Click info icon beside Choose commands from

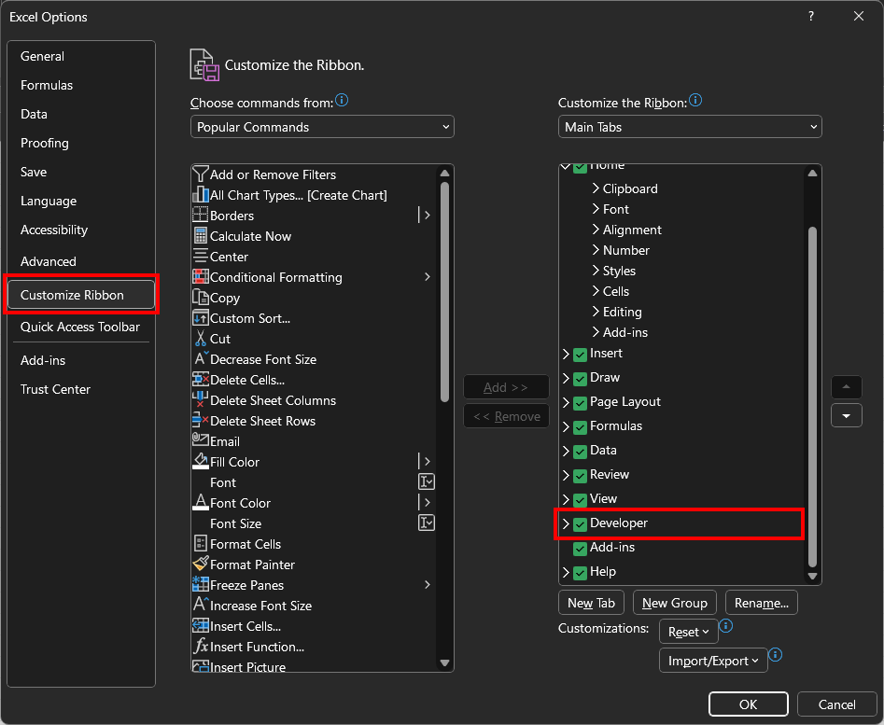click(x=342, y=101)
